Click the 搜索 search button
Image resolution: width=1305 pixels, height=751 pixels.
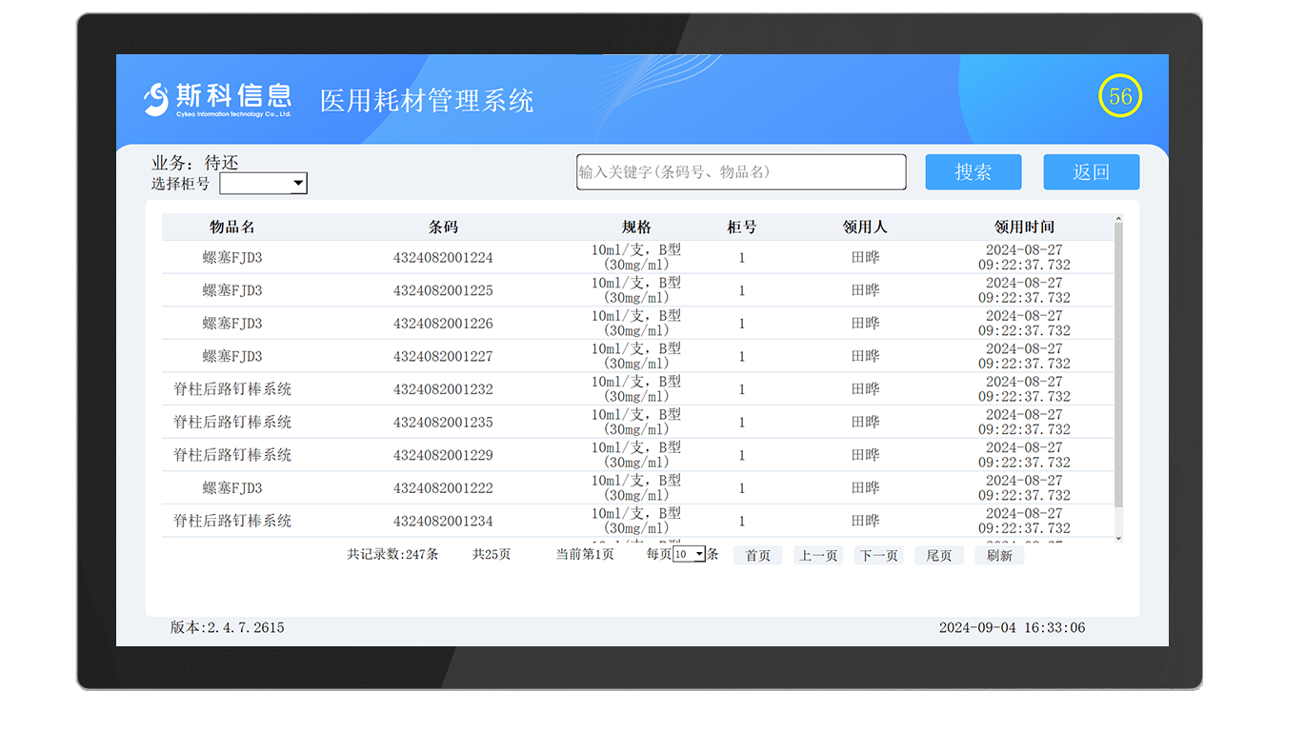coord(973,171)
